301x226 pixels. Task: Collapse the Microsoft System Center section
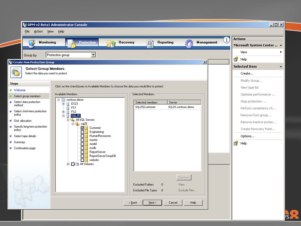pos(281,45)
